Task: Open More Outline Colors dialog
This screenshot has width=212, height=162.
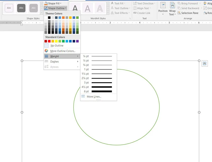Action: [63, 51]
